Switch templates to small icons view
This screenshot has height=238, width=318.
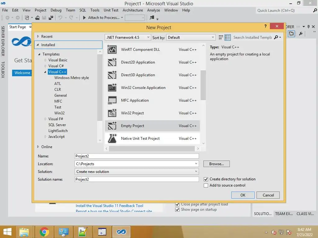click(x=221, y=37)
